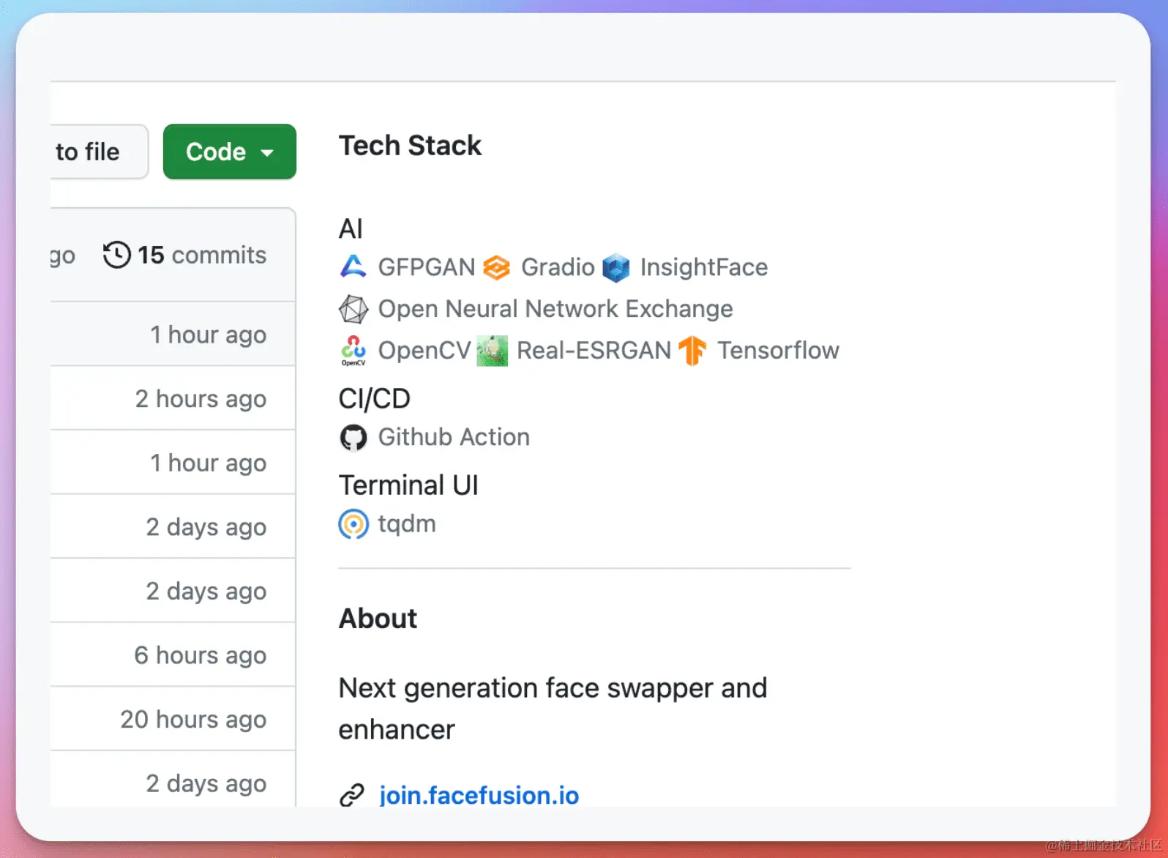The height and width of the screenshot is (858, 1168).
Task: Click the 'to file' button
Action: (100, 152)
